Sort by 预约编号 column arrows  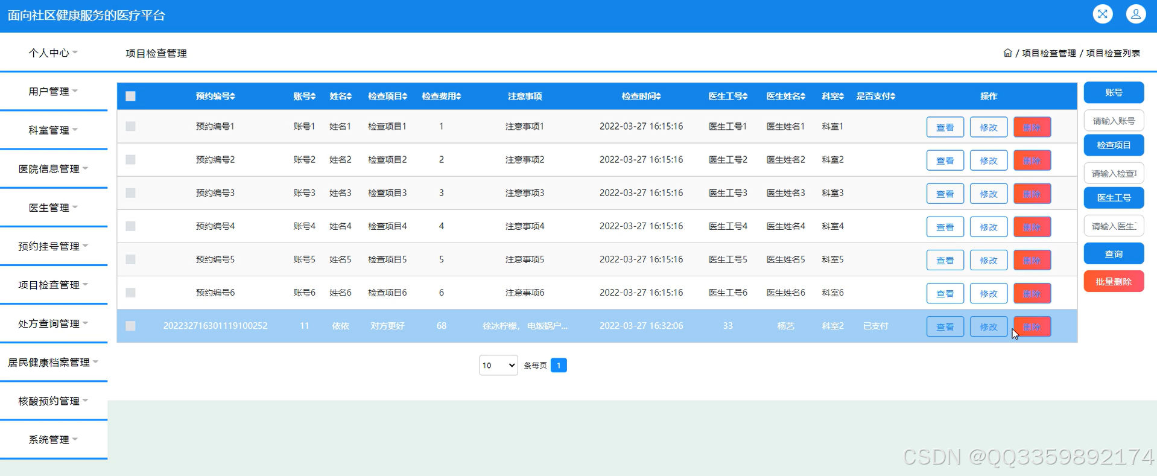(233, 97)
